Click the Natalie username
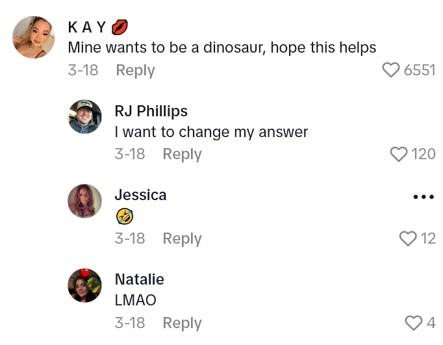443x345 pixels. tap(139, 279)
